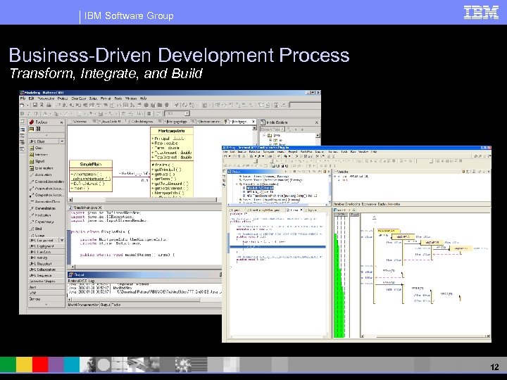The image size is (507, 380).
Task: Select Class tool in Toolbox
Action: click(x=36, y=148)
